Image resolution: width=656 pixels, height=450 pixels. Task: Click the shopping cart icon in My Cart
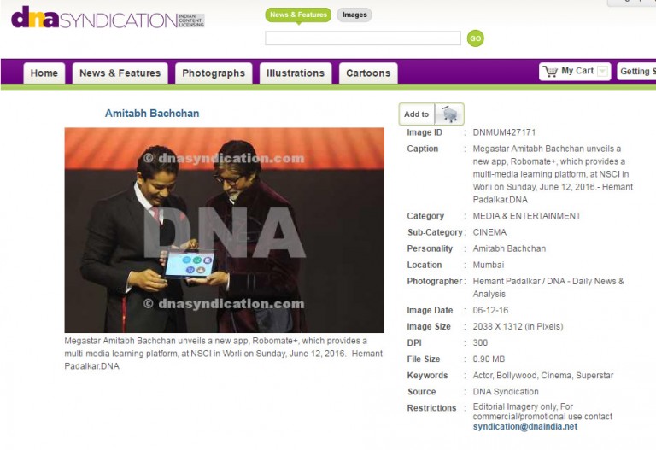coord(550,72)
